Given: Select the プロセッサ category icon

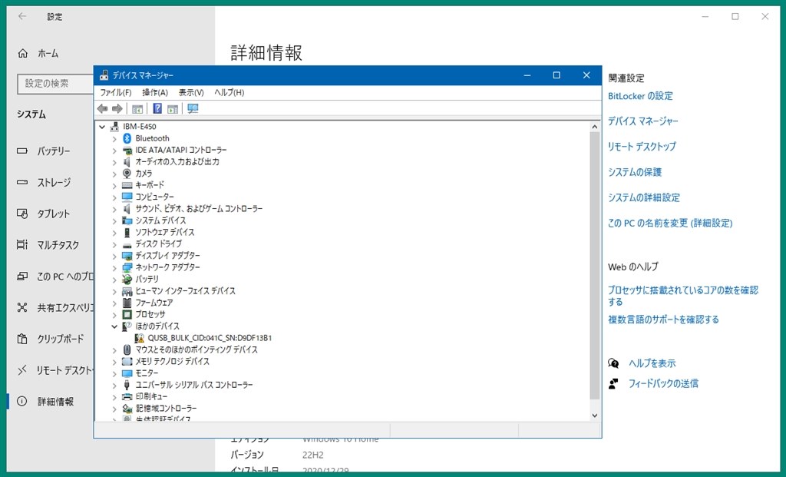Looking at the screenshot, I should [127, 314].
